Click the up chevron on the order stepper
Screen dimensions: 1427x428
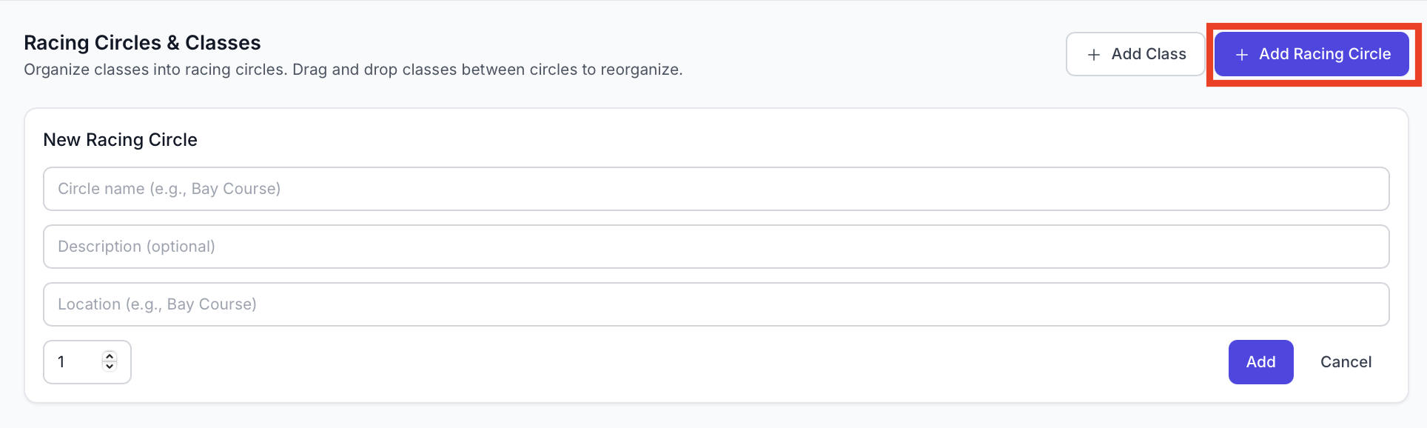coord(110,358)
